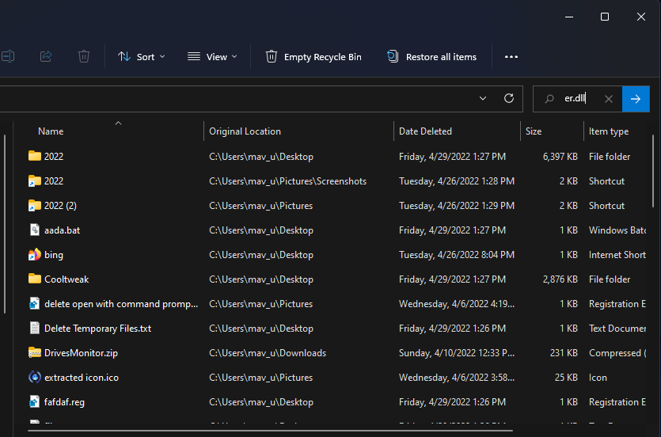This screenshot has height=437, width=661.
Task: Sort by Date Deleted column header
Action: (425, 131)
